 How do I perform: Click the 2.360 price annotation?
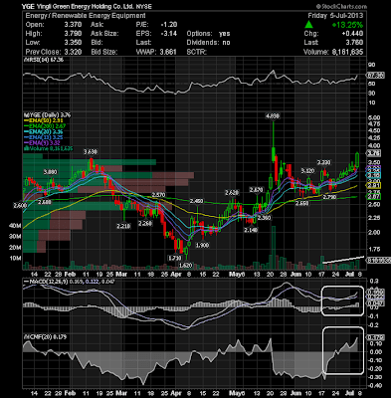pyautogui.click(x=264, y=218)
